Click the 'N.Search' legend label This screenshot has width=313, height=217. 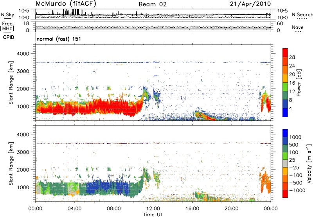point(302,14)
